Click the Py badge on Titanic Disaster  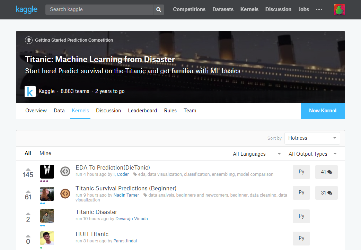tap(301, 216)
